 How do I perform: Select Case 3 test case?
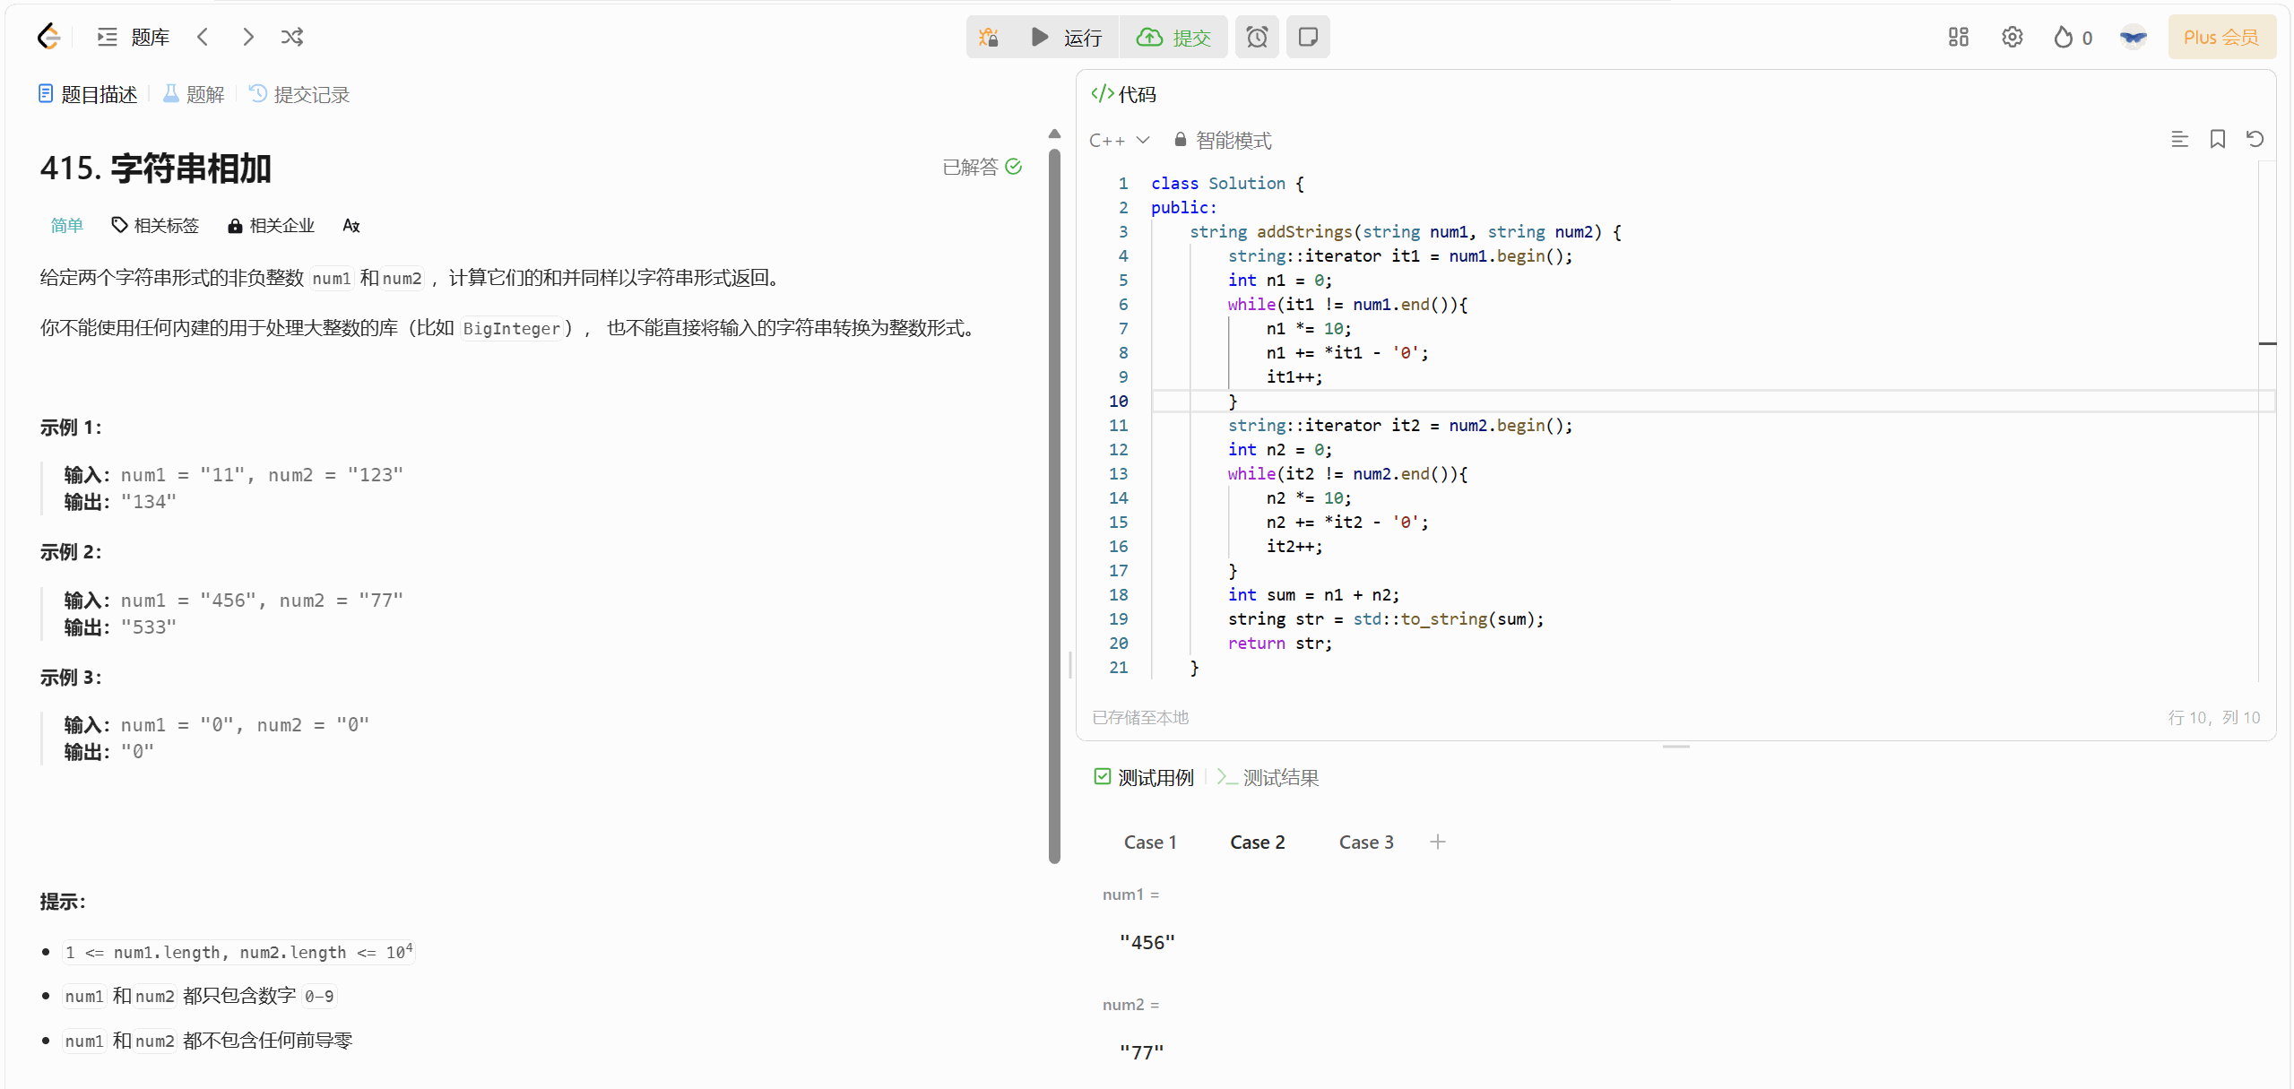pos(1366,842)
